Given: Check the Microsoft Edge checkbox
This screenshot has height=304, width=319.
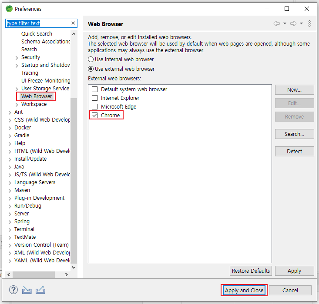Looking at the screenshot, I should point(94,106).
